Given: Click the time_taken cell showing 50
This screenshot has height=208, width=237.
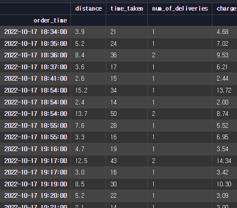Looking at the screenshot, I should 127,114.
